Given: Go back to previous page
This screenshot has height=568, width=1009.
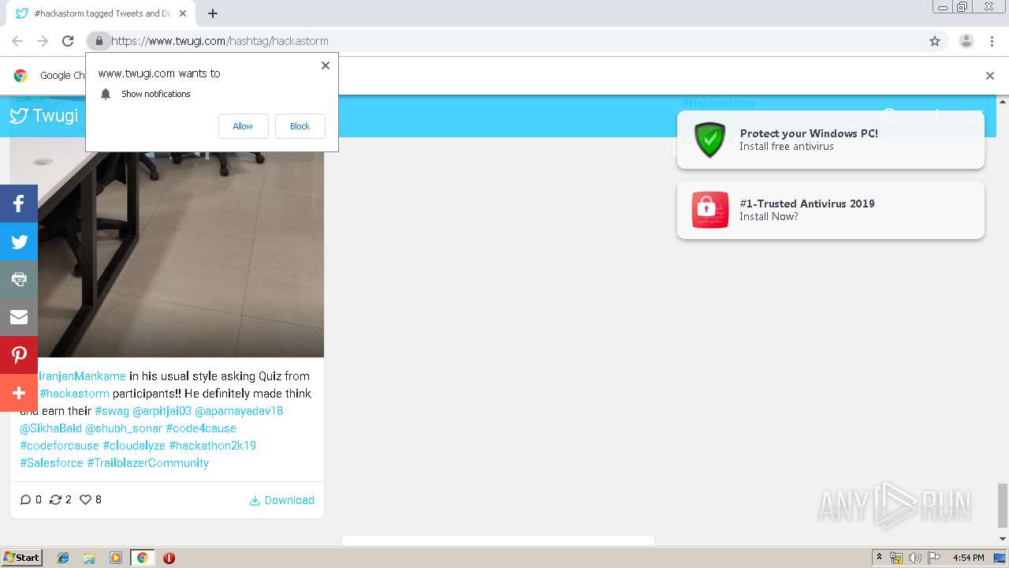Looking at the screenshot, I should (17, 41).
